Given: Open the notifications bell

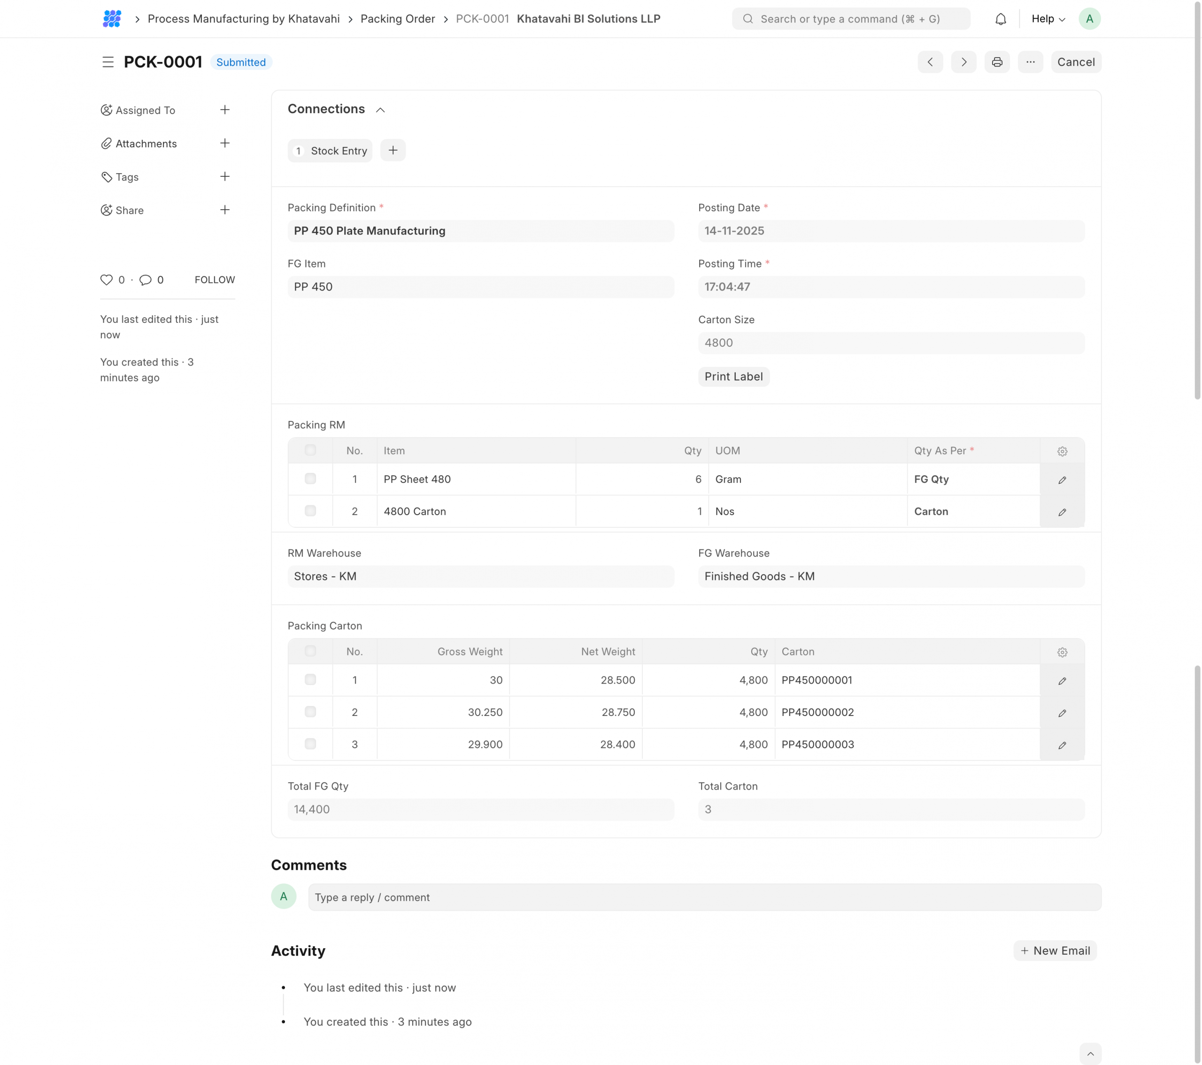Looking at the screenshot, I should coord(1000,19).
